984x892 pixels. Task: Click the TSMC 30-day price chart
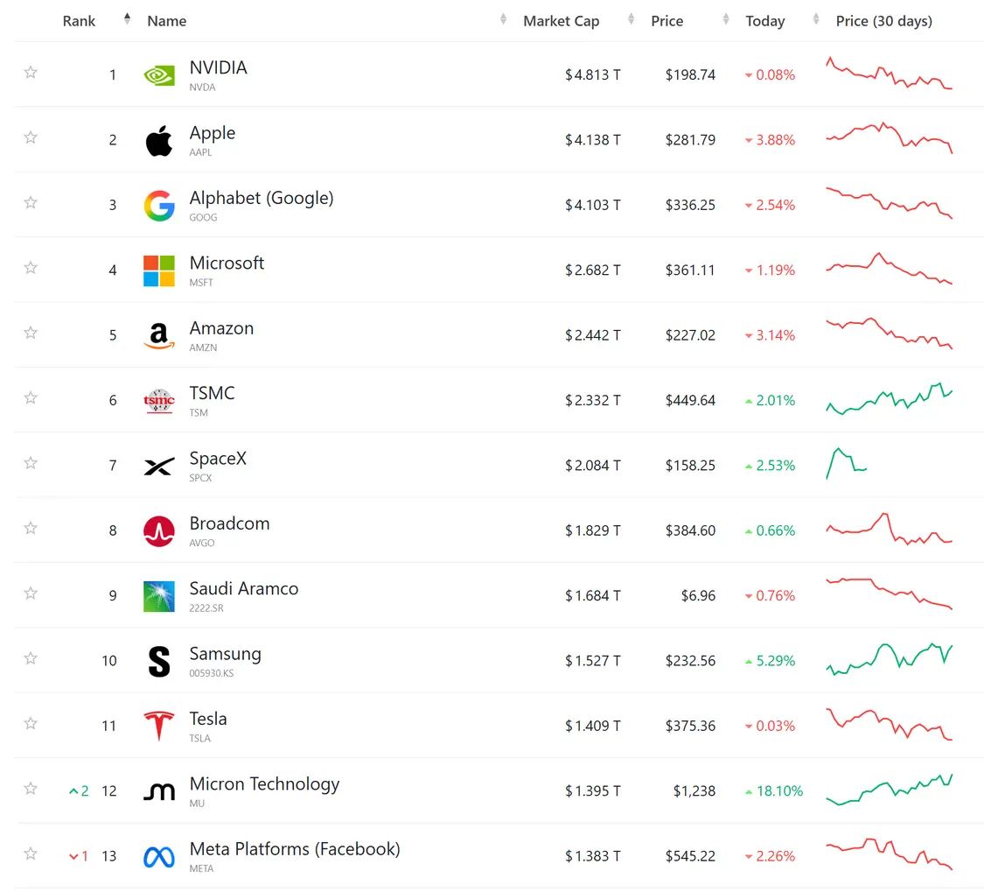pyautogui.click(x=890, y=398)
